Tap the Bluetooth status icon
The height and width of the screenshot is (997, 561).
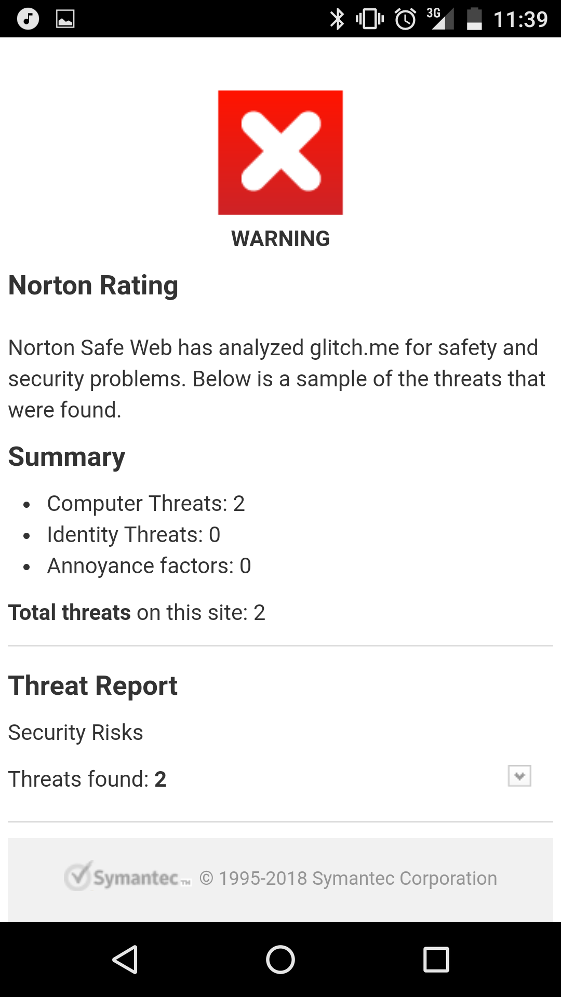337,19
